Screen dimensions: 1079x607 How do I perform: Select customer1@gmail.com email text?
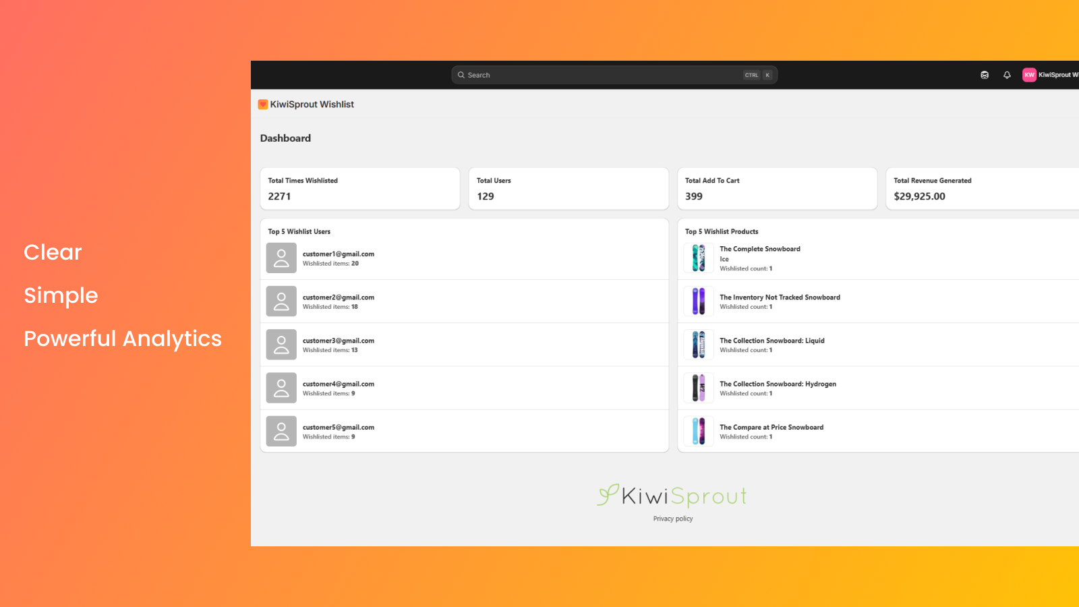tap(339, 254)
